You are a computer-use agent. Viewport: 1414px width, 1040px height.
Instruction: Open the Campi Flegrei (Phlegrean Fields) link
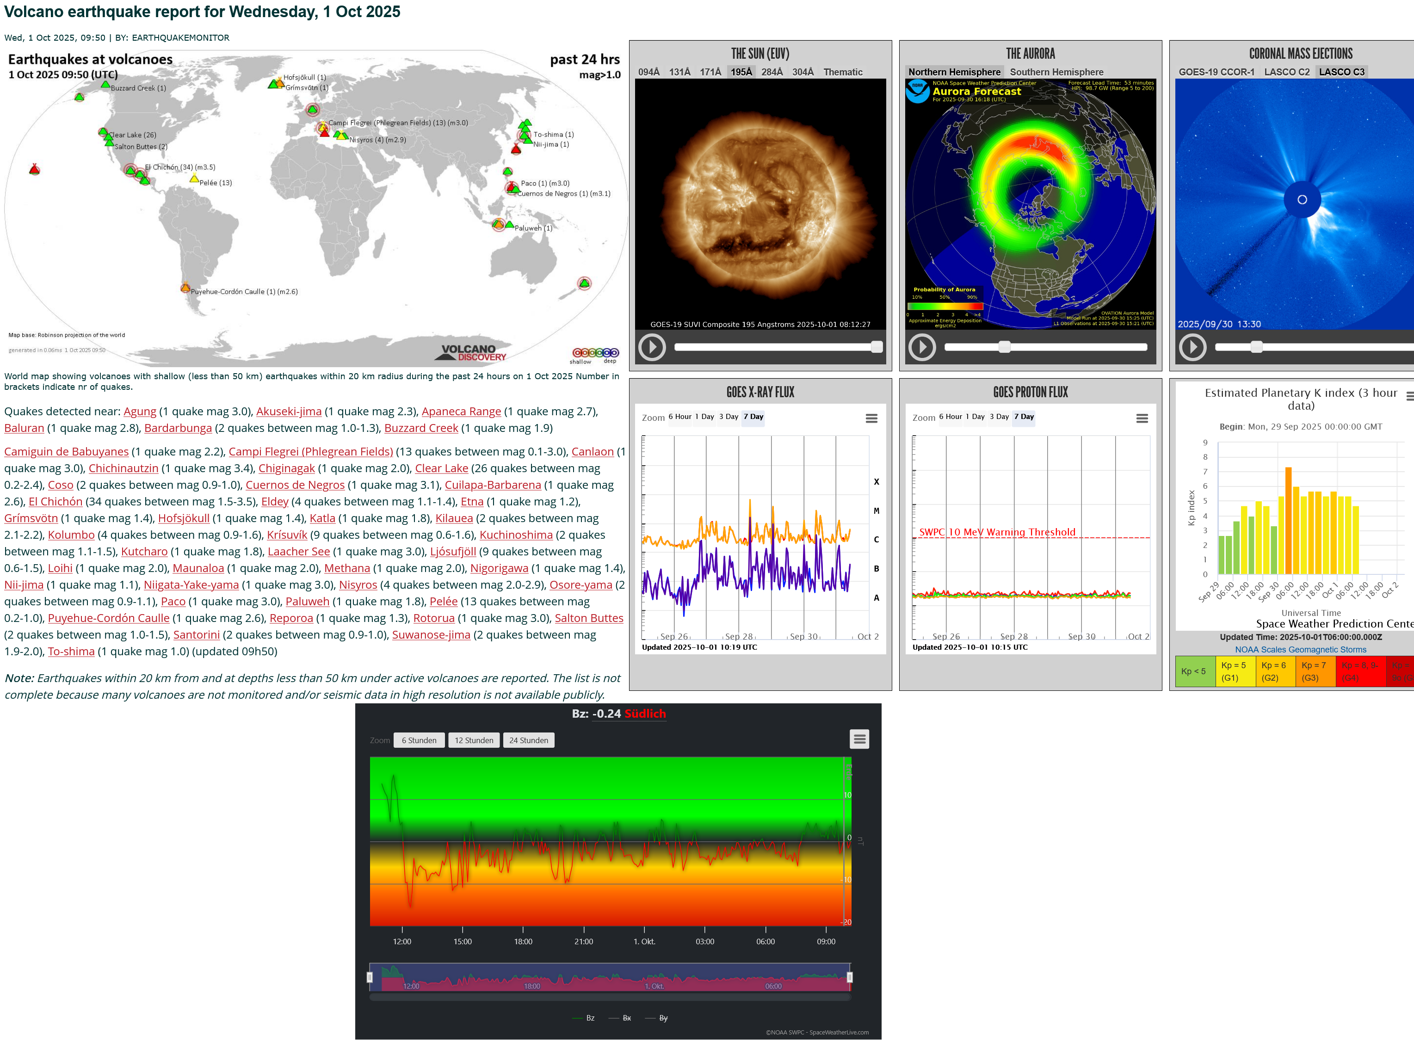(x=310, y=451)
